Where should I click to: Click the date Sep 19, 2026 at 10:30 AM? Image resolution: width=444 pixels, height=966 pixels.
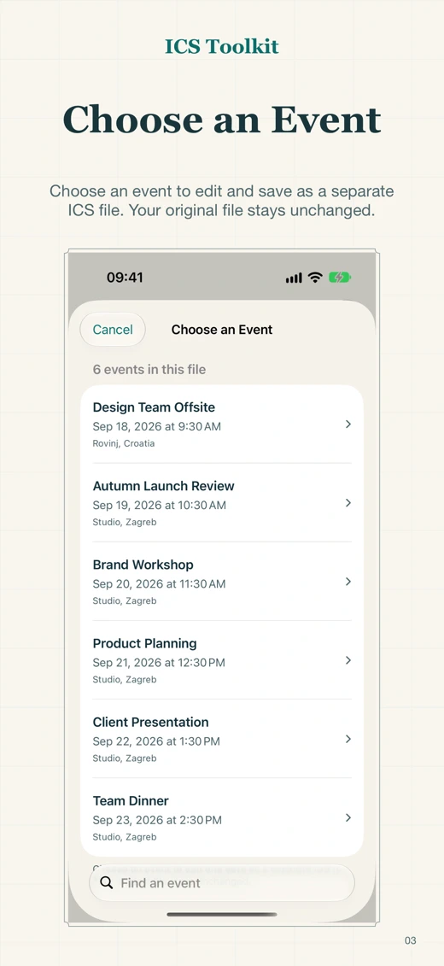coord(160,505)
